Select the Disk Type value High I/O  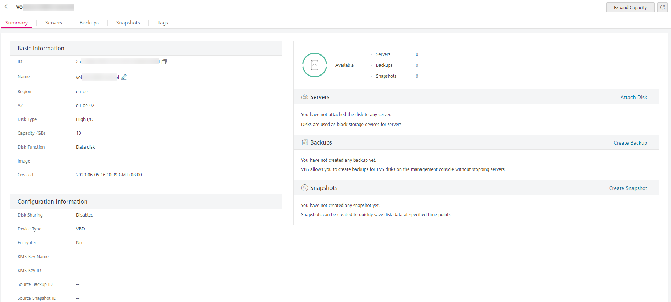click(85, 119)
